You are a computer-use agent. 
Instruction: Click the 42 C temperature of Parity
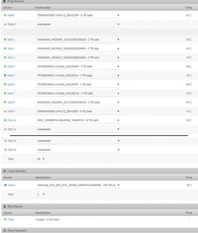pos(189,15)
